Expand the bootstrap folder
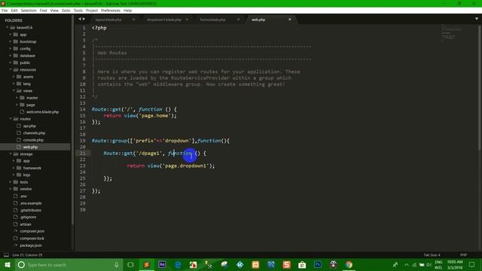 click(11, 41)
